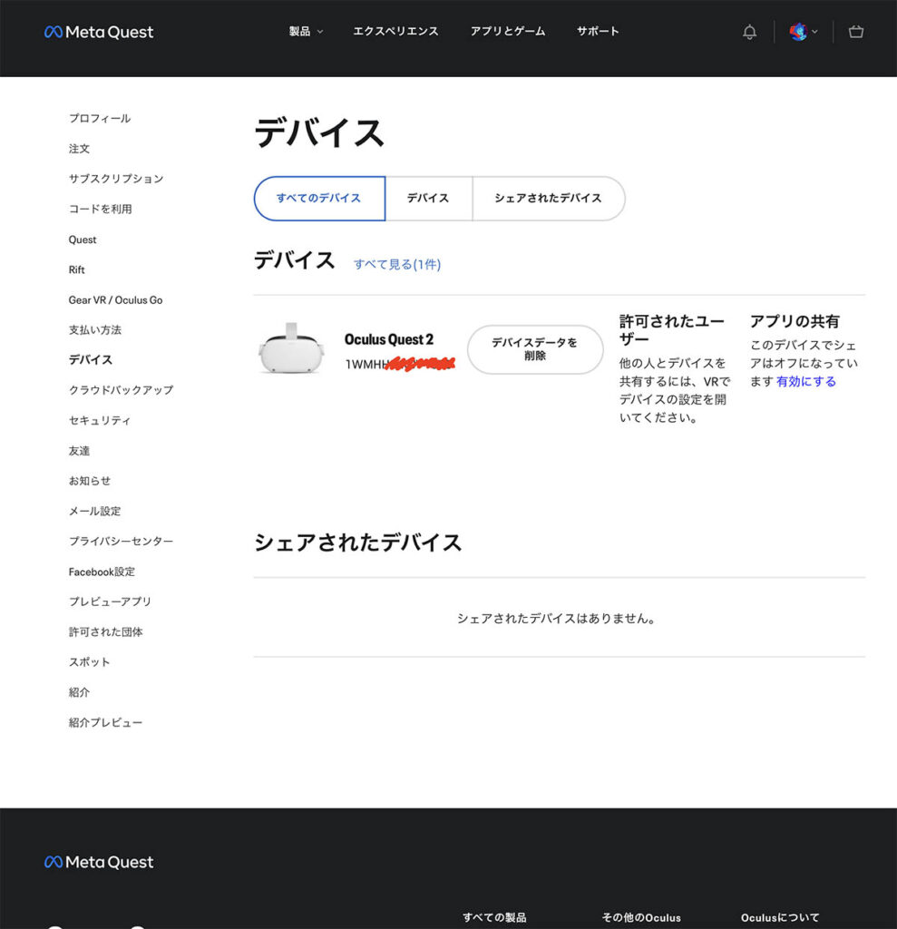This screenshot has height=929, width=897.
Task: Open the notifications bell icon
Action: point(749,32)
